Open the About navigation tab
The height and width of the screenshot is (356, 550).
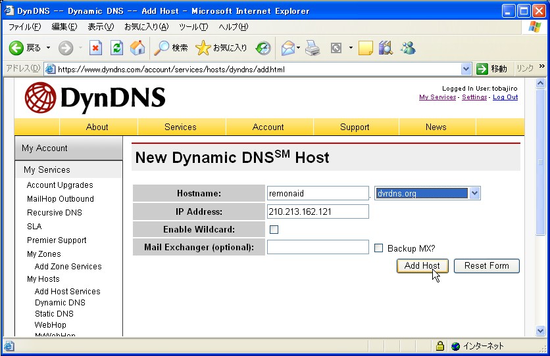coord(97,127)
